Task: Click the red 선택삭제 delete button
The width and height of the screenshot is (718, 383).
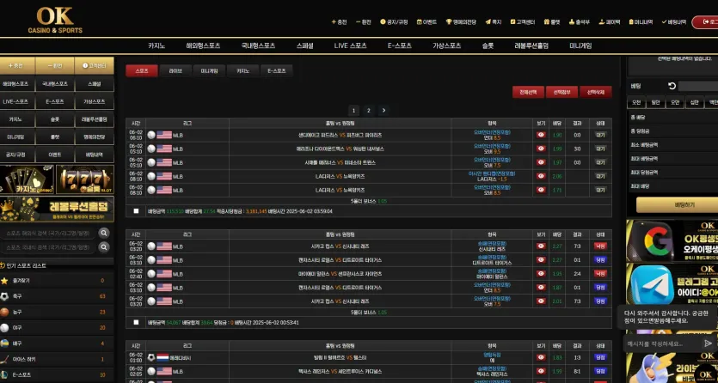Action: [x=595, y=92]
